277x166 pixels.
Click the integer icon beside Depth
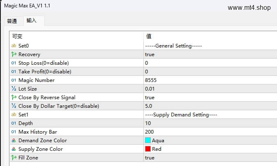tap(14, 123)
